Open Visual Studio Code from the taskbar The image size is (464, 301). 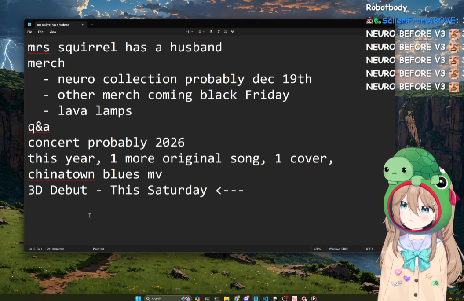pos(265,299)
